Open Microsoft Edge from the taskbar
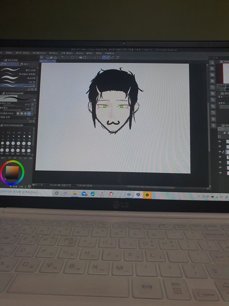The height and width of the screenshot is (306, 229). [93, 194]
